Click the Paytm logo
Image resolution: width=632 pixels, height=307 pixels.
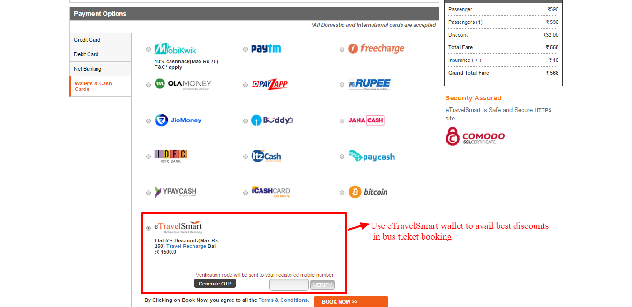(266, 49)
